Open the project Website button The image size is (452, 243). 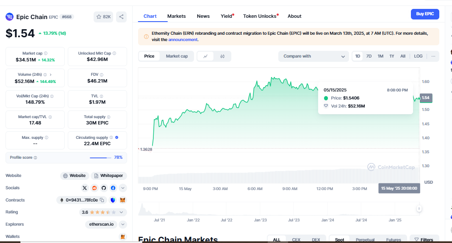75,176
